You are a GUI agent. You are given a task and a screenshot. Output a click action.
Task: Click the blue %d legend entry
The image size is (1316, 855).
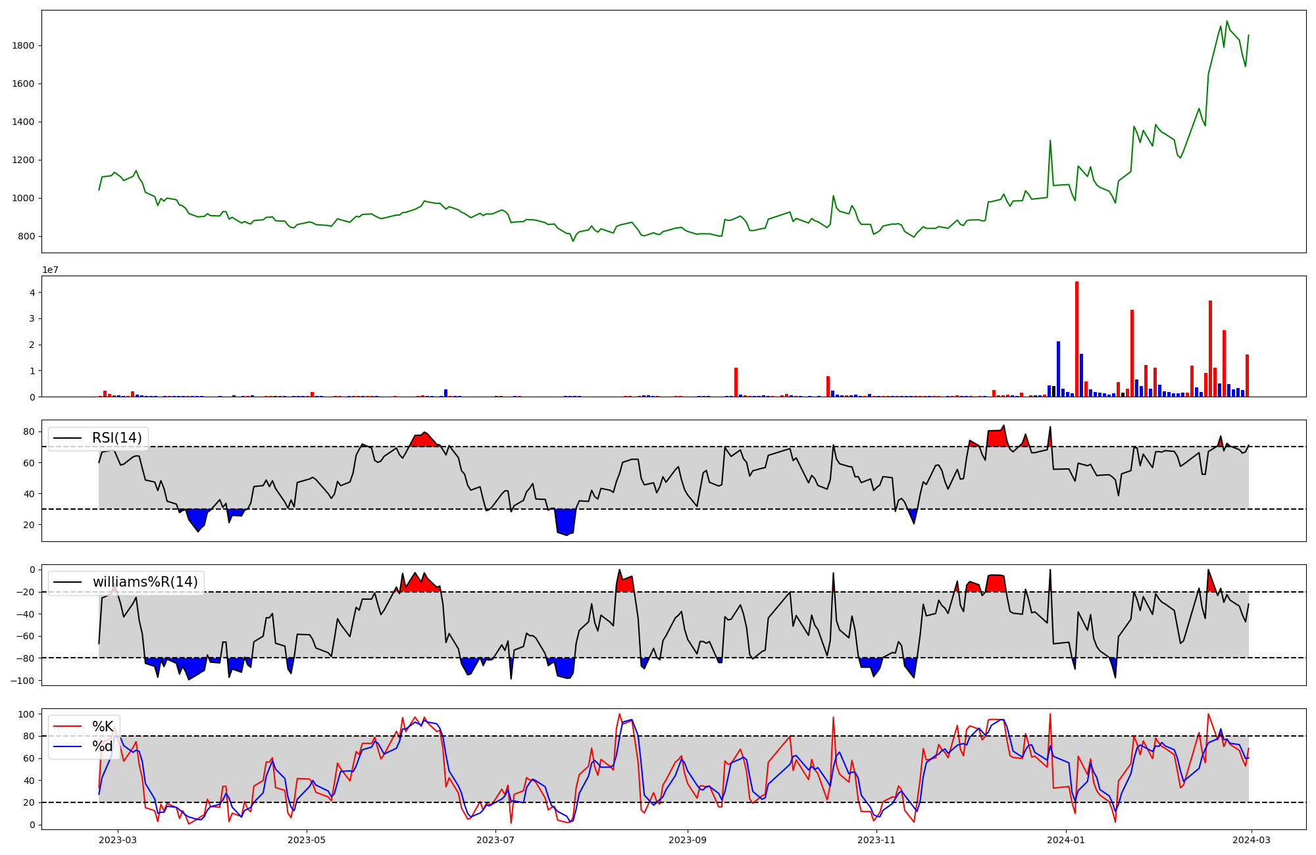coord(102,746)
